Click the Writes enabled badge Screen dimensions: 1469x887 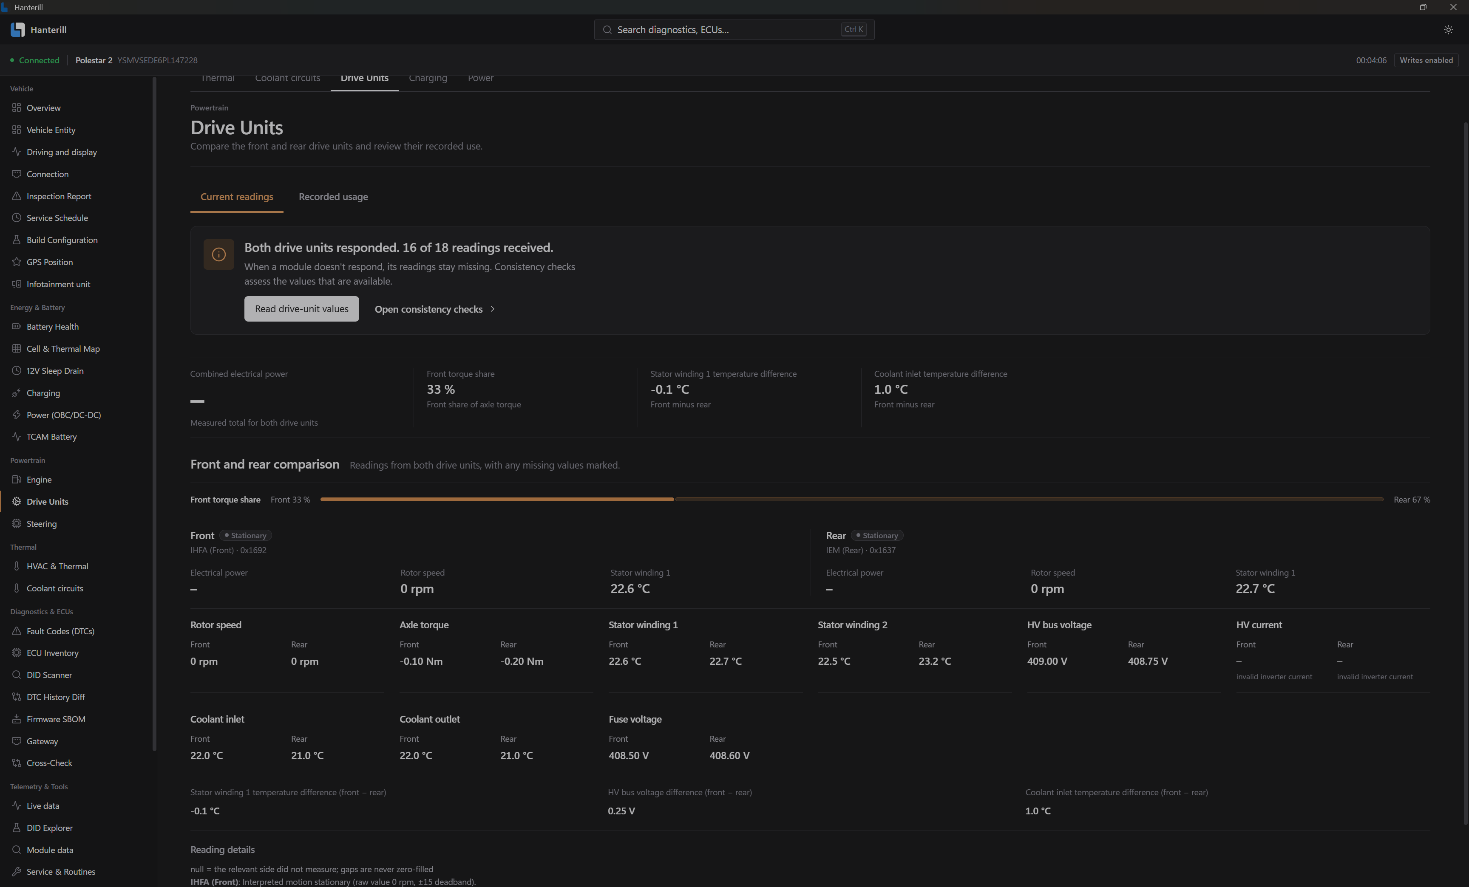[1426, 60]
